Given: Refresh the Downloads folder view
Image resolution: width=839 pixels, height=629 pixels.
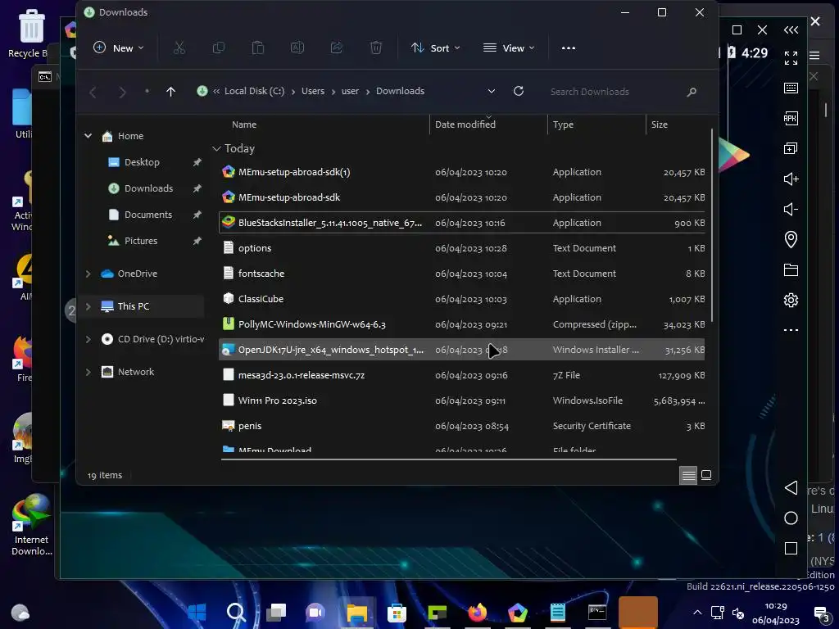Looking at the screenshot, I should point(519,91).
